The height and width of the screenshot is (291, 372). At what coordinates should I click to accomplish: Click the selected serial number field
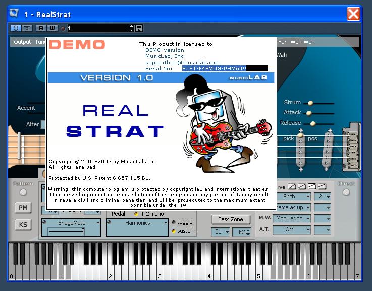point(225,68)
